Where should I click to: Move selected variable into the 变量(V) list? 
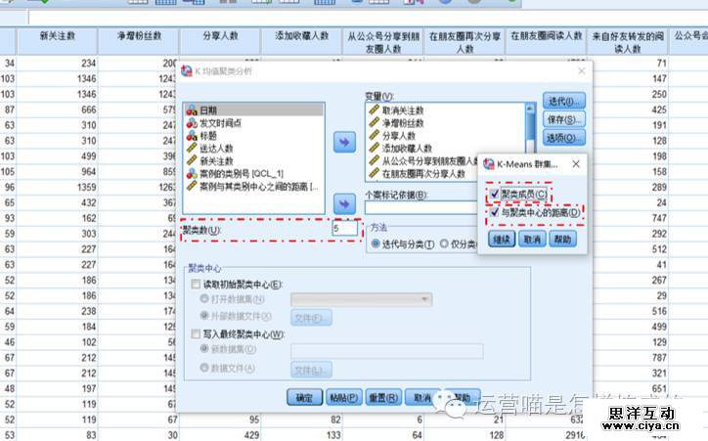coord(344,142)
